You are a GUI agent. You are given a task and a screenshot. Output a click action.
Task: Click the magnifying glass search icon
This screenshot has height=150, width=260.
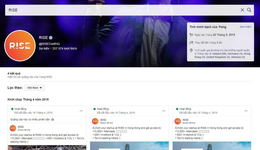[249, 10]
